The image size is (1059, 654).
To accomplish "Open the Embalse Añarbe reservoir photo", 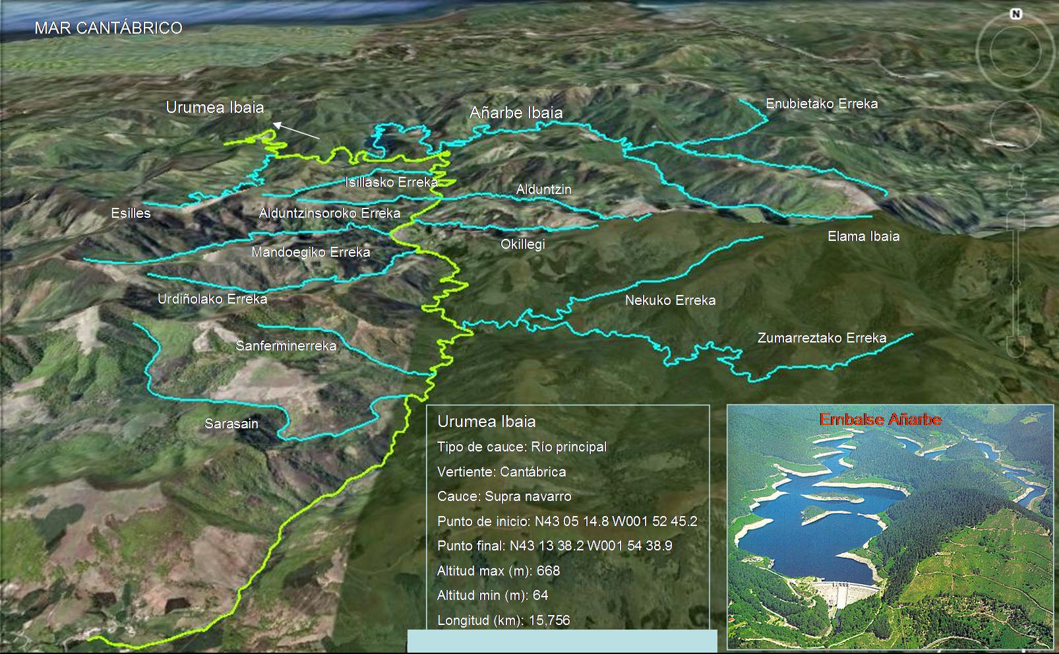I will 890,527.
